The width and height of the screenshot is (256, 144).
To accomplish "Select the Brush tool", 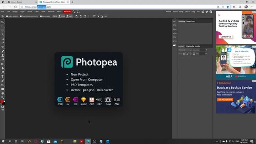I will coord(2,52).
